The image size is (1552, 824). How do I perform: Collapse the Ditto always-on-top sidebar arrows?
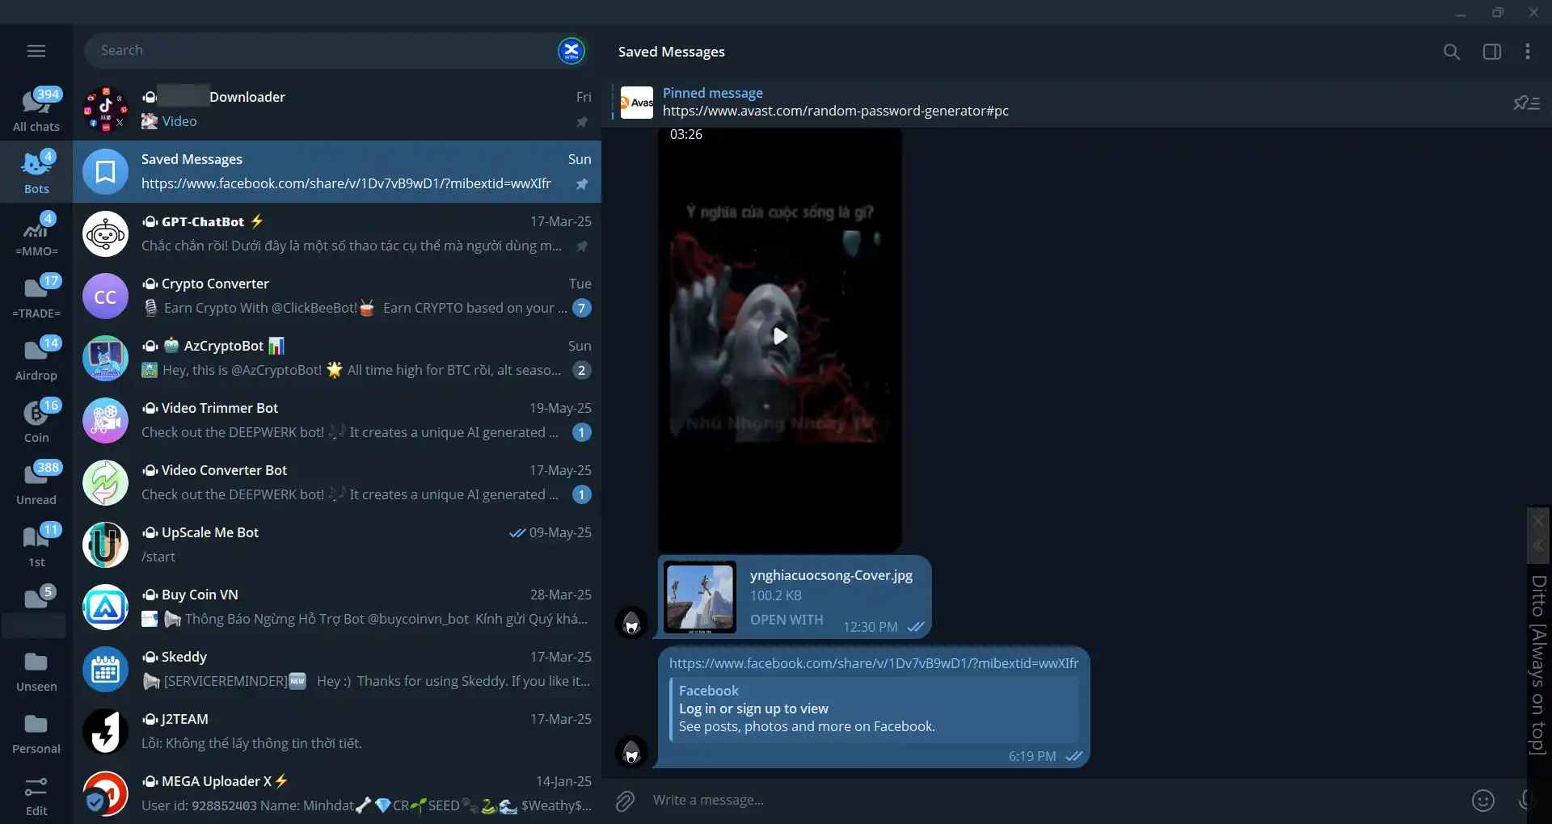pos(1537,546)
